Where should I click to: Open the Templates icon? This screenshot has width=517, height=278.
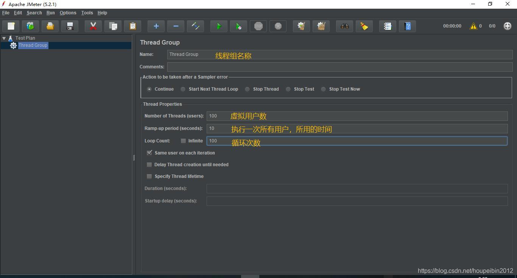(x=31, y=26)
